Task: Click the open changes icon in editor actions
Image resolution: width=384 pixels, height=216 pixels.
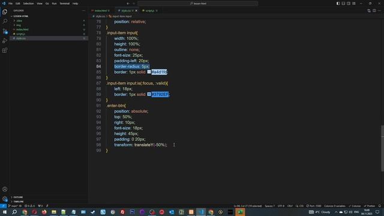Action: [369, 11]
